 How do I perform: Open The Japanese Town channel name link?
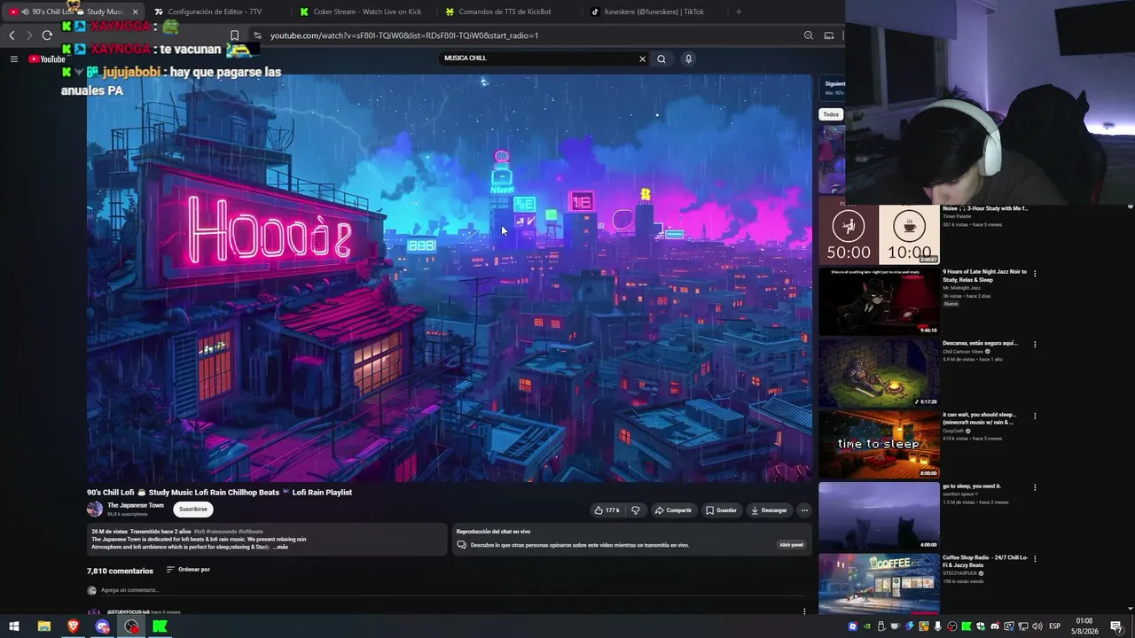coord(136,505)
